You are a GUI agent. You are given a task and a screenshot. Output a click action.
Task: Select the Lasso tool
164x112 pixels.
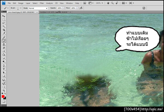(x=4, y=23)
